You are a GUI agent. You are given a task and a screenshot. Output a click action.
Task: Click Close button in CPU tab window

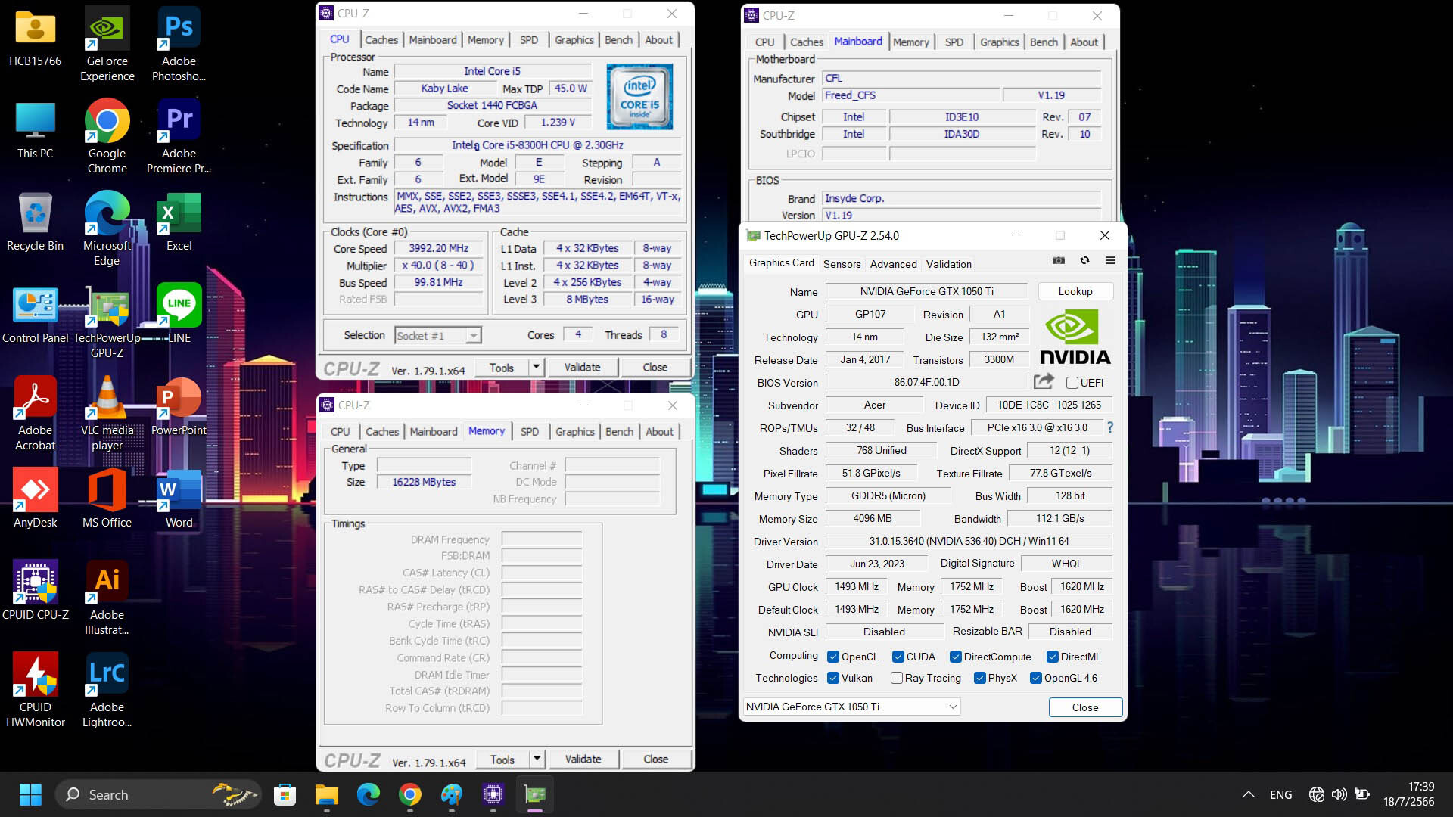point(655,367)
